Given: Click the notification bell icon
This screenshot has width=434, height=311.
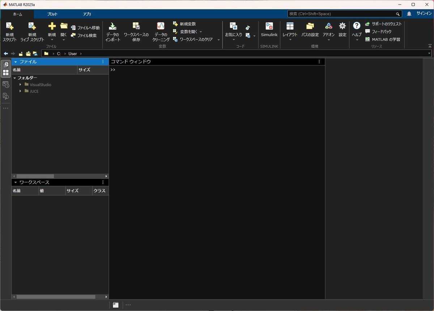Looking at the screenshot, I should 409,14.
